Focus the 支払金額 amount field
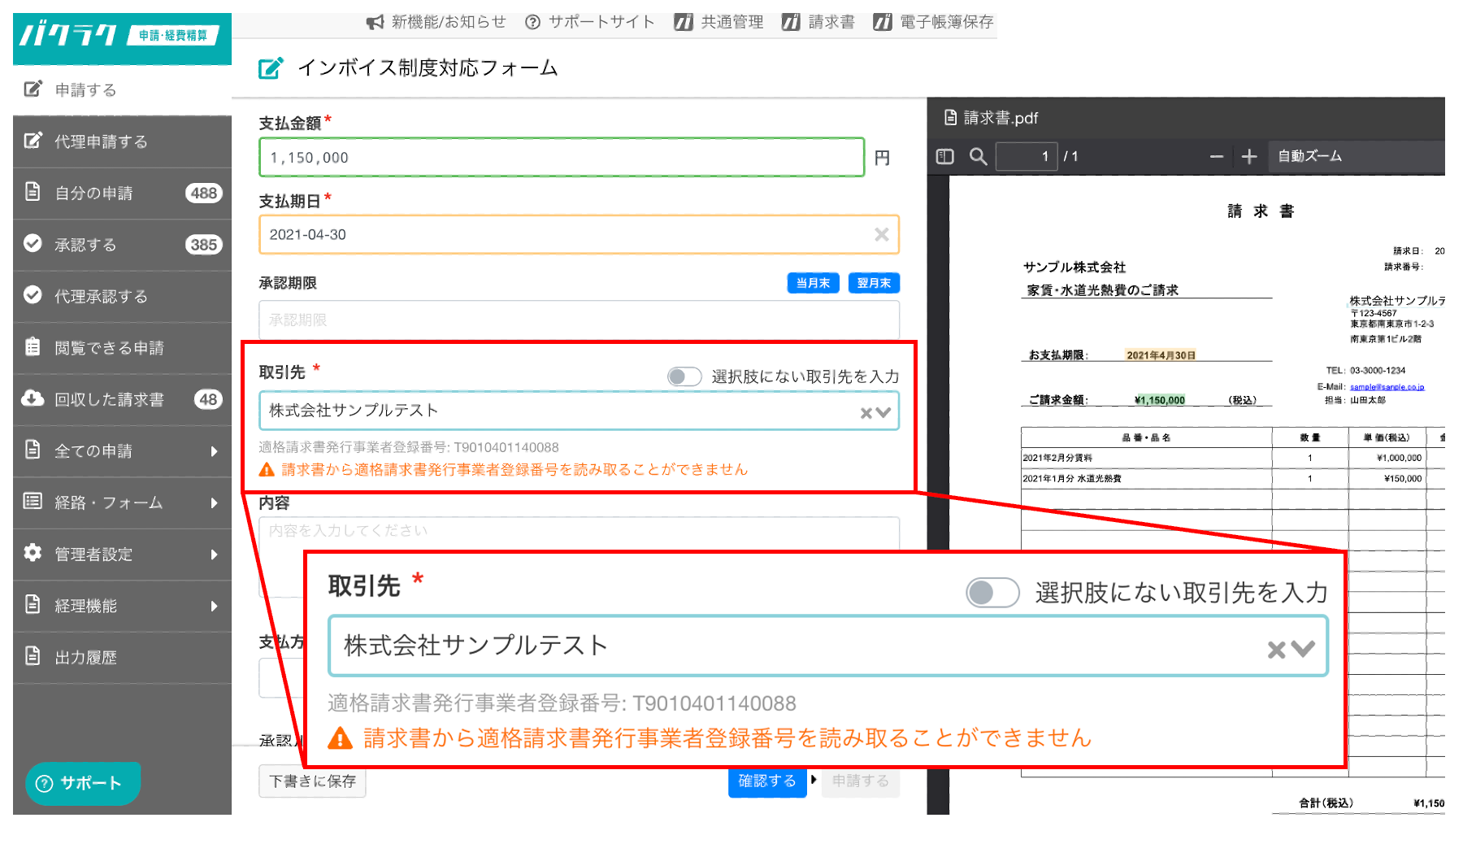 (x=562, y=157)
